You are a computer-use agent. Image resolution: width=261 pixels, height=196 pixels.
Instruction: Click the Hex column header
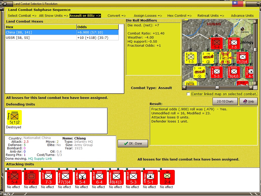pyautogui.click(x=41, y=27)
